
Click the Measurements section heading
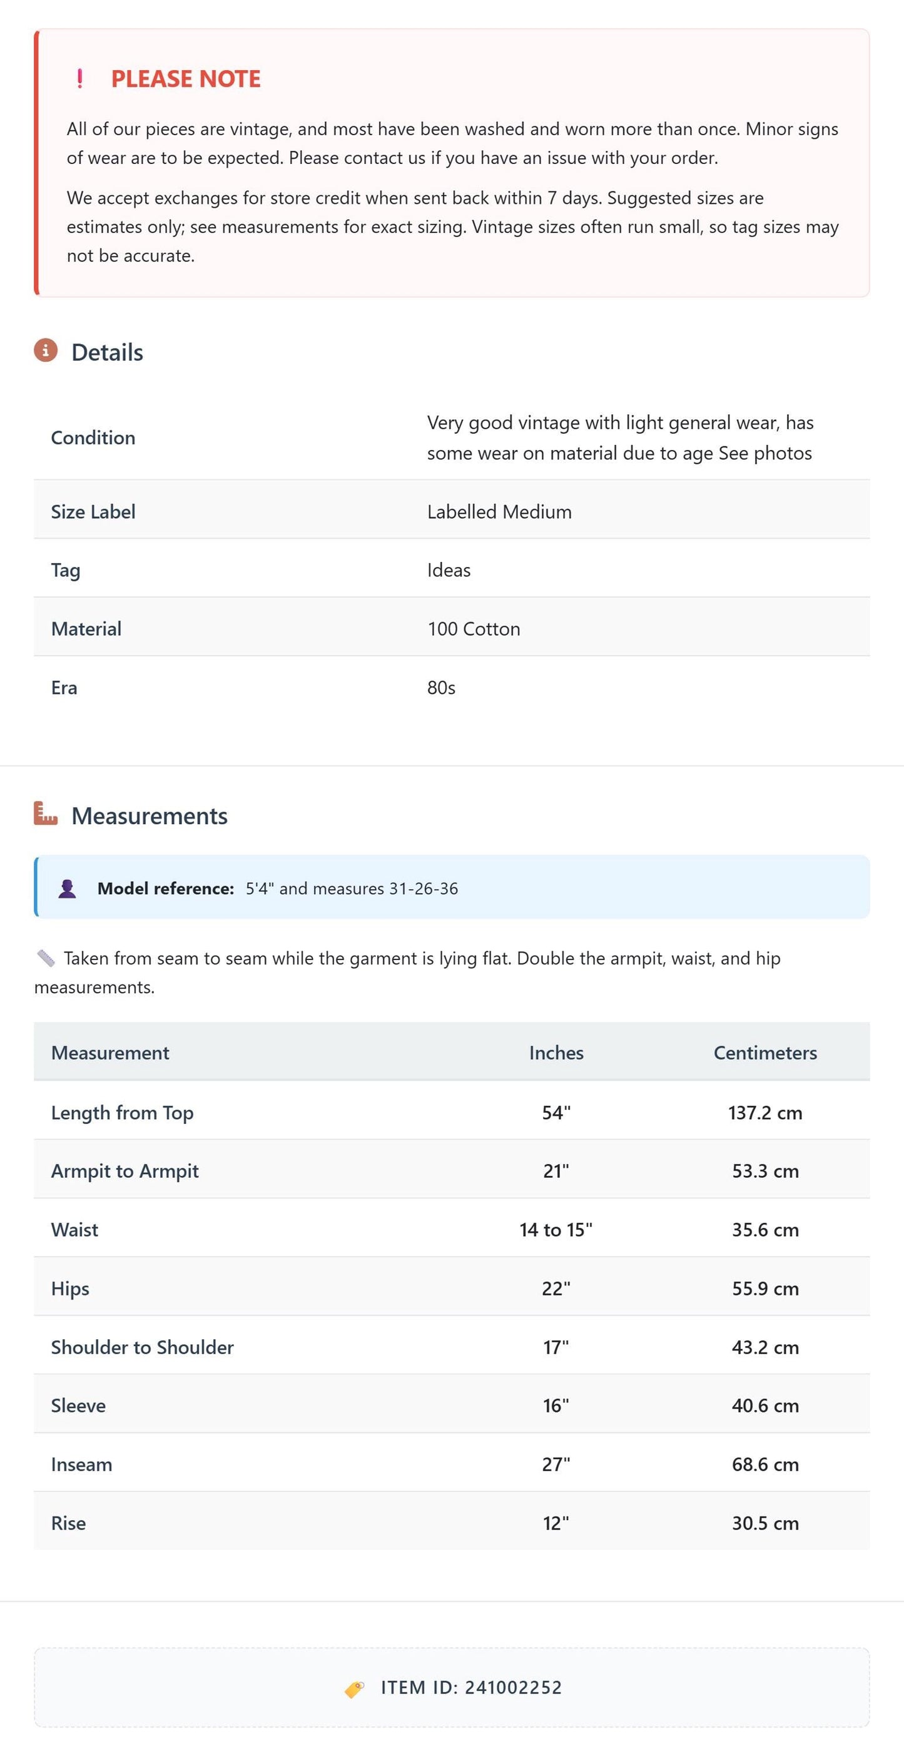pos(149,816)
